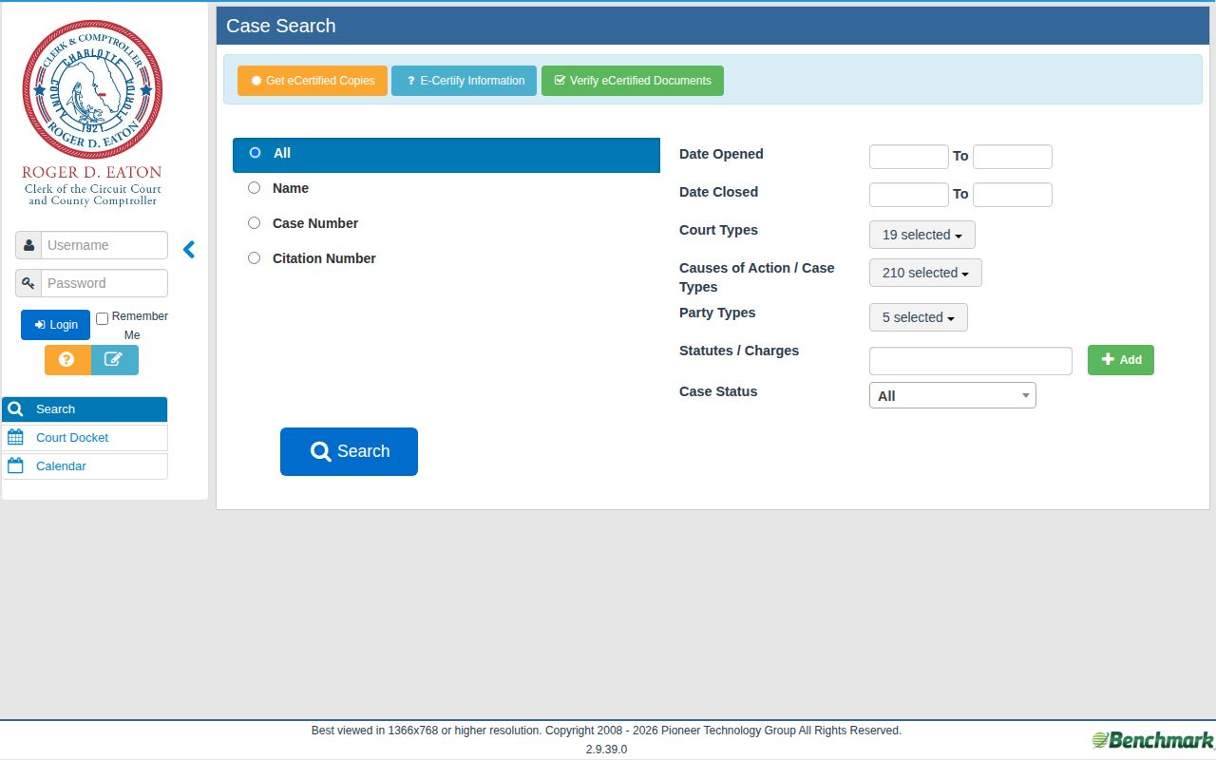Click the version number 2.9.39.0
Viewport: 1216px width, 760px height.
tap(606, 750)
